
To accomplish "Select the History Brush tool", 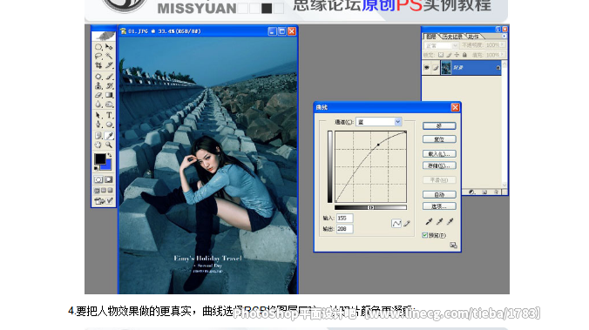I will [x=109, y=85].
